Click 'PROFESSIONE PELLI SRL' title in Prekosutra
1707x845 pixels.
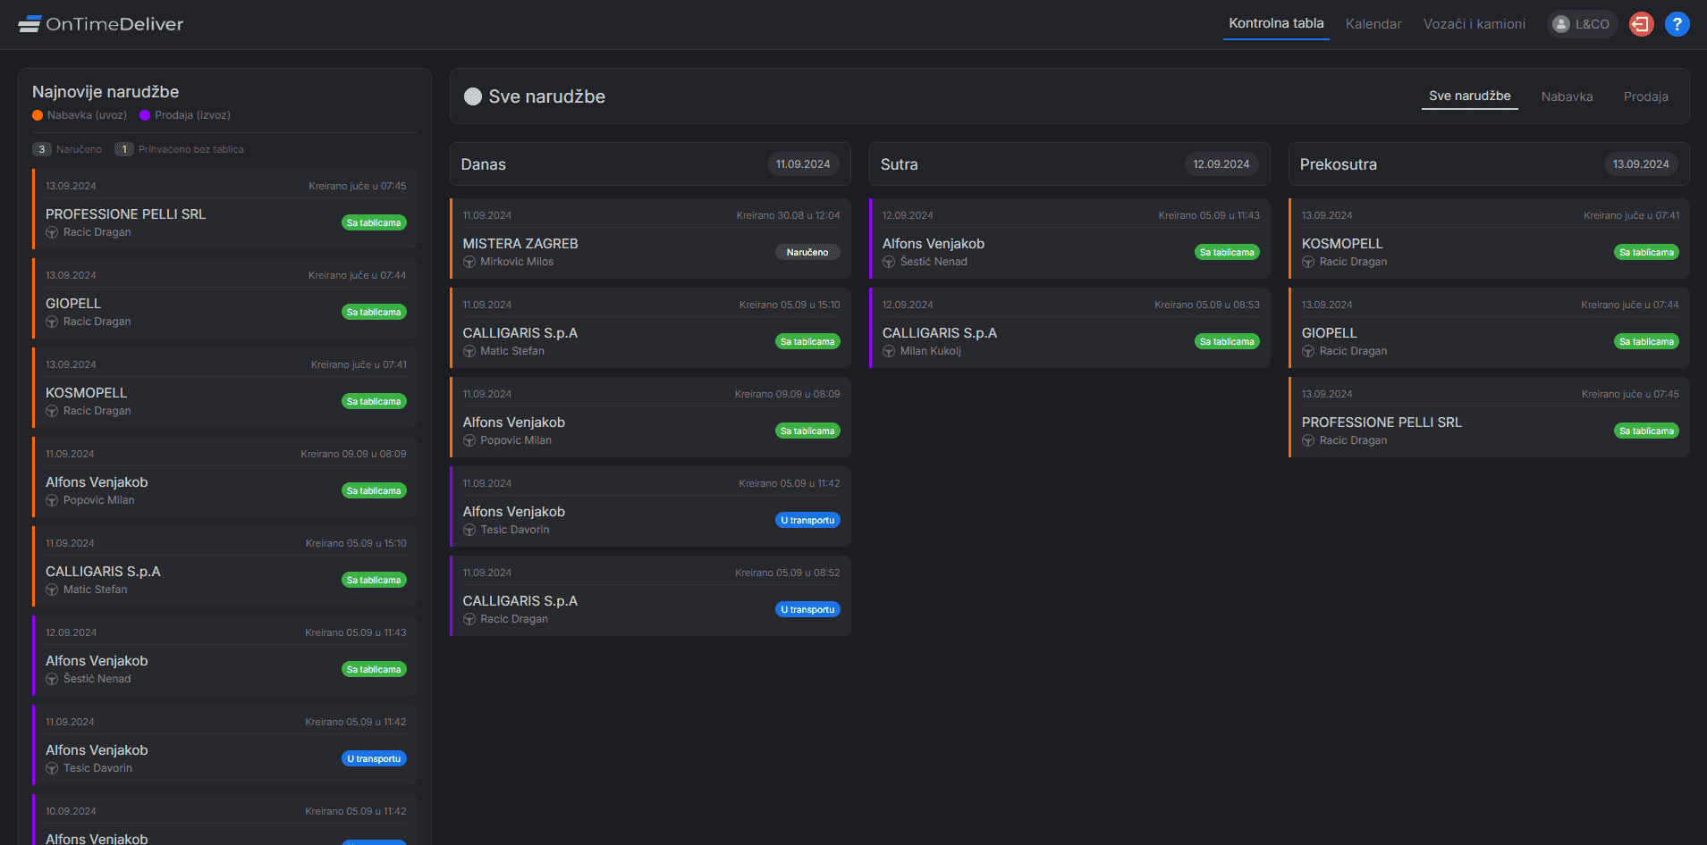1382,422
